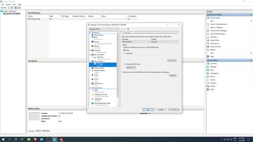
Task: Click Delete action for WinServerPrep
Action: [213, 86]
